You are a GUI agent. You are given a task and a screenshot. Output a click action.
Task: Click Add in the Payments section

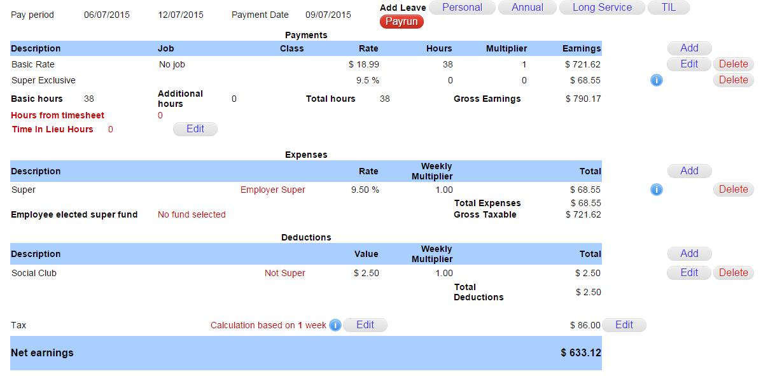[x=688, y=48]
